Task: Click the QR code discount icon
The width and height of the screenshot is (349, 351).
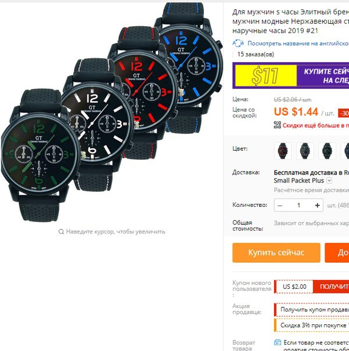Action: (278, 125)
